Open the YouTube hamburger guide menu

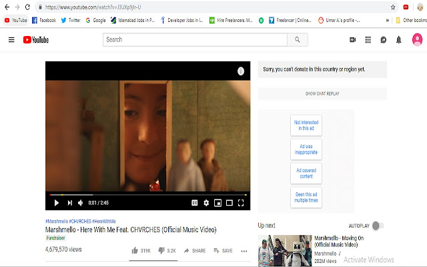coord(11,40)
